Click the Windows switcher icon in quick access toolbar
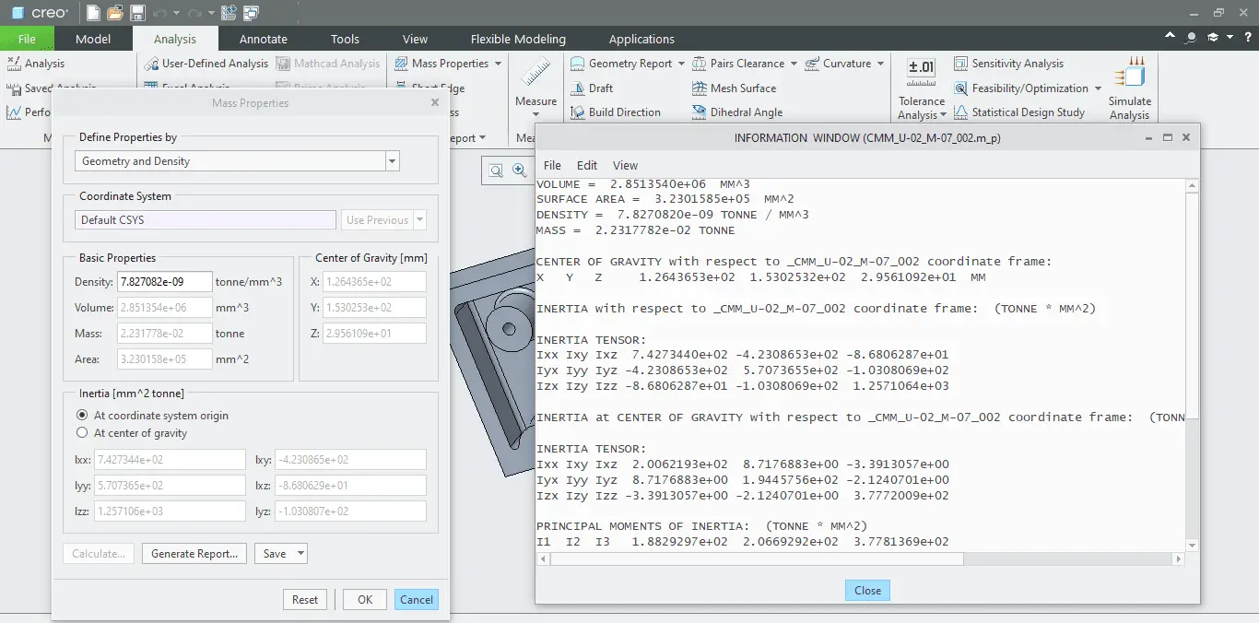Screen dimensions: 1259x623 click(x=251, y=13)
